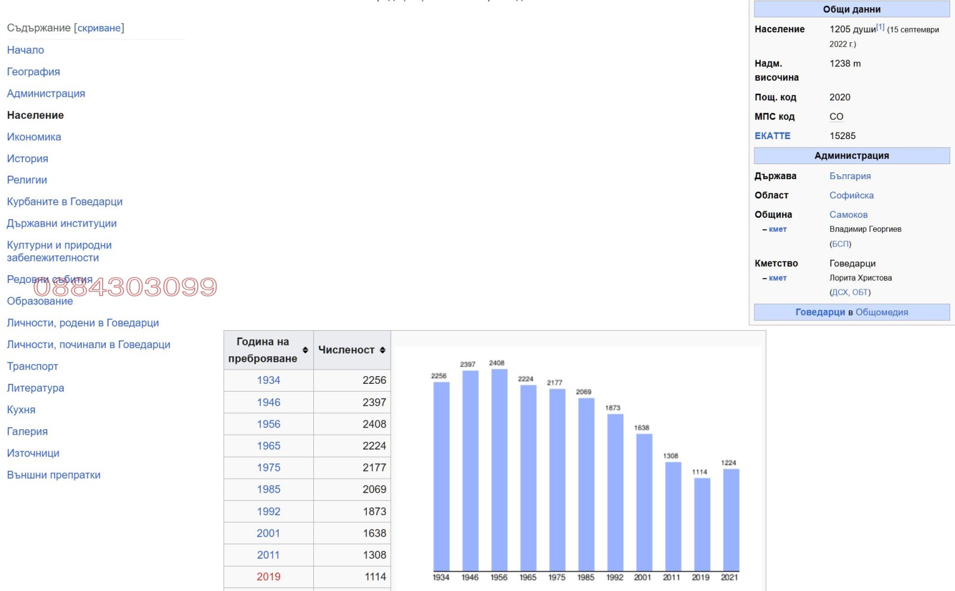Collapse contents with скриване toggle
The width and height of the screenshot is (955, 591).
click(x=99, y=28)
